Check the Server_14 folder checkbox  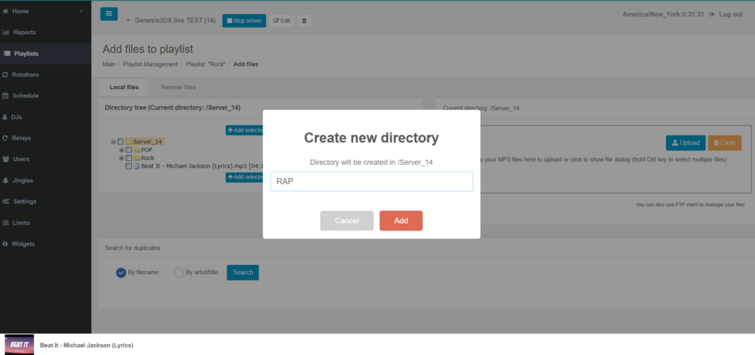pos(121,141)
